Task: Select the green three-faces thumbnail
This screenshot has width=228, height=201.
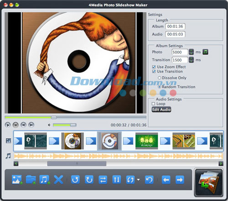Action: click(146, 141)
